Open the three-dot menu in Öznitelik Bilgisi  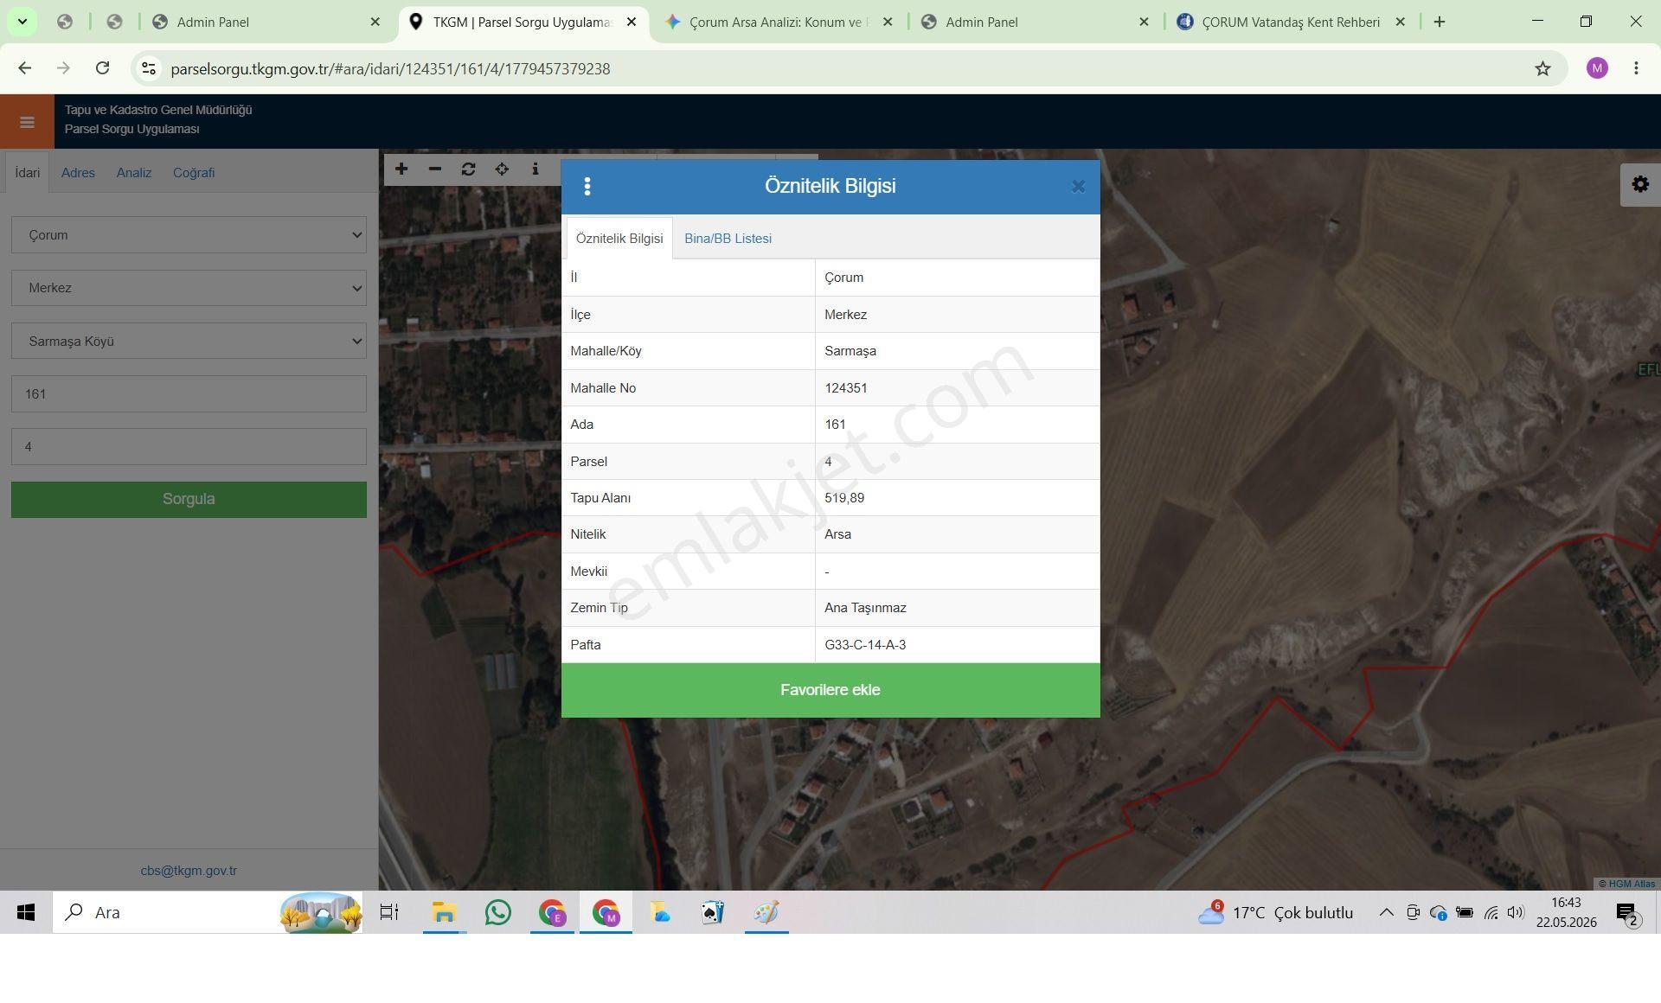[x=587, y=186]
